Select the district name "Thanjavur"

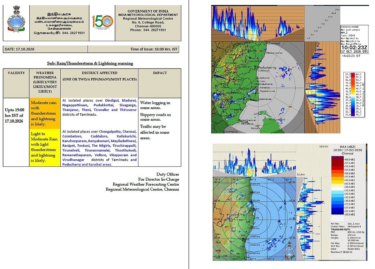[x=71, y=110]
